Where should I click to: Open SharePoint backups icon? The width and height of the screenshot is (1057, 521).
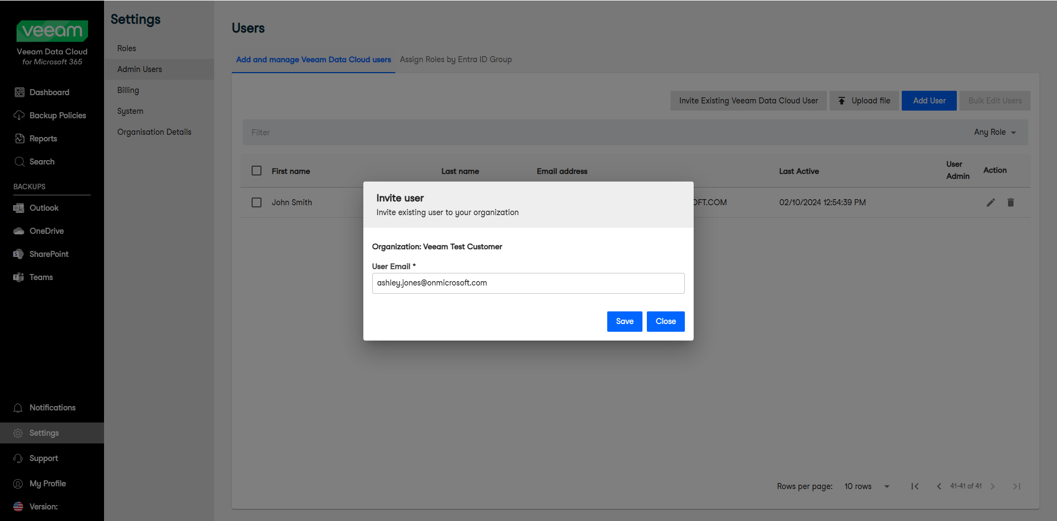click(19, 254)
